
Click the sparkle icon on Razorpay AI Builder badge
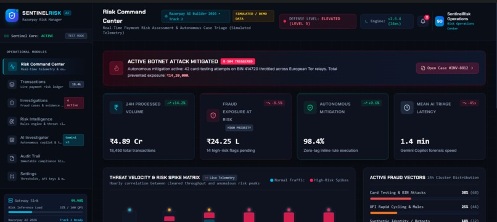click(166, 16)
